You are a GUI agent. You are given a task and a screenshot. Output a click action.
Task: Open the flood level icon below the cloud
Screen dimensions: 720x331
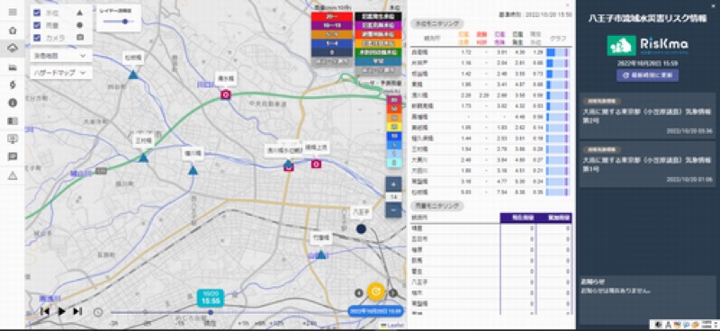[x=13, y=67]
